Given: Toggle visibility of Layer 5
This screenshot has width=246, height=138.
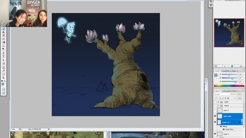Looking at the screenshot, I should click(x=215, y=134).
